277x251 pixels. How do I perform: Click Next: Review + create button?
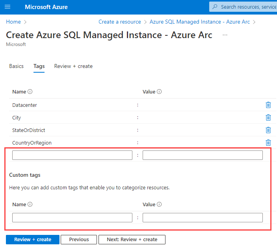coord(132,240)
